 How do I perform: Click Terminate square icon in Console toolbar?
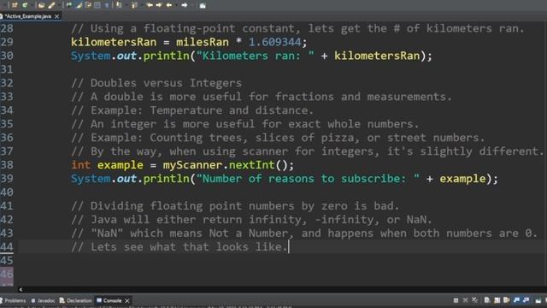pos(456,300)
